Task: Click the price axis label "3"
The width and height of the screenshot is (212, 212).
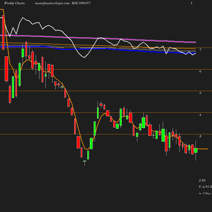Action: [x=200, y=136]
